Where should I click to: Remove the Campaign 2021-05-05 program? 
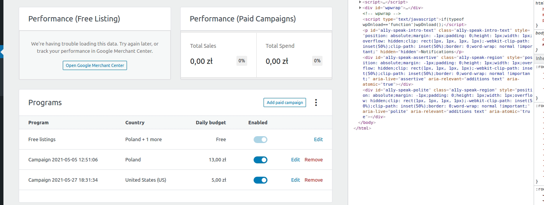pyautogui.click(x=314, y=160)
